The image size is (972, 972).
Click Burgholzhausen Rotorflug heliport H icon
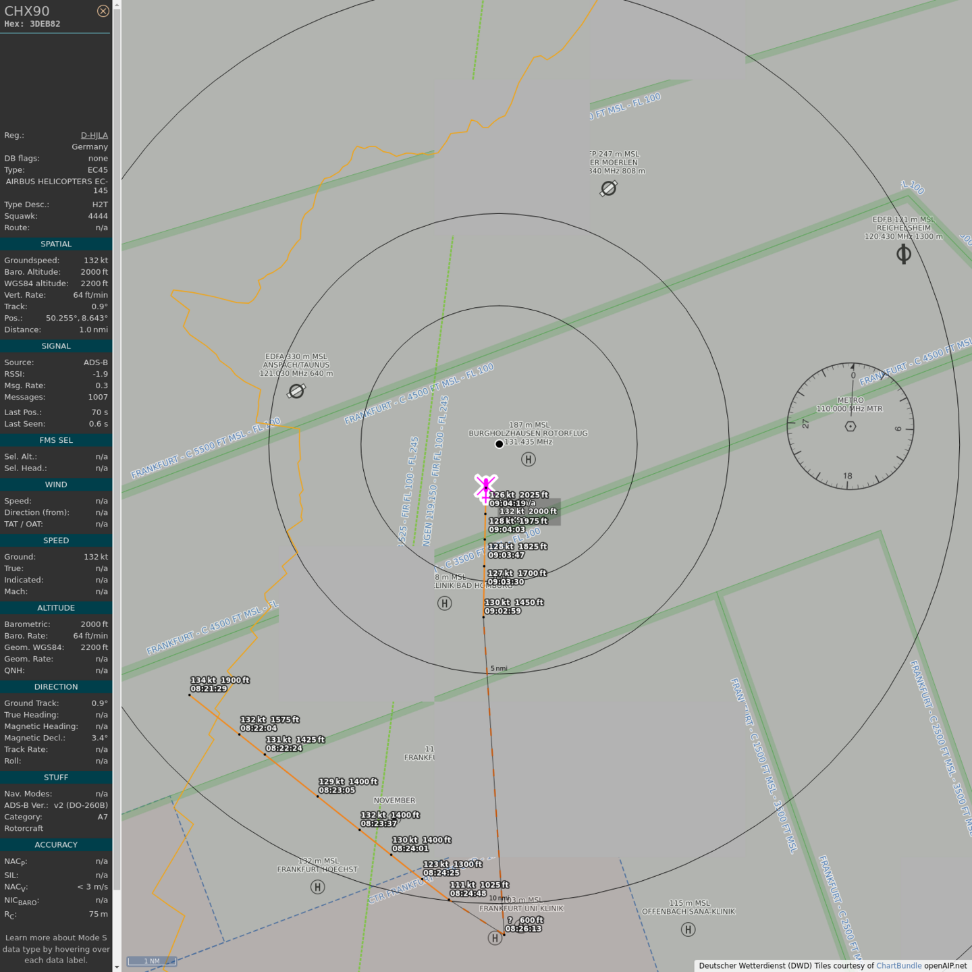(529, 460)
